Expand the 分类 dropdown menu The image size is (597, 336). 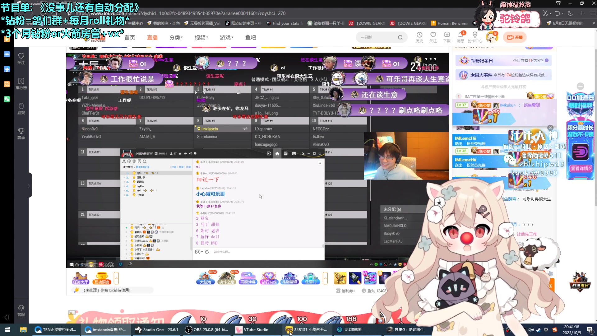(x=176, y=37)
